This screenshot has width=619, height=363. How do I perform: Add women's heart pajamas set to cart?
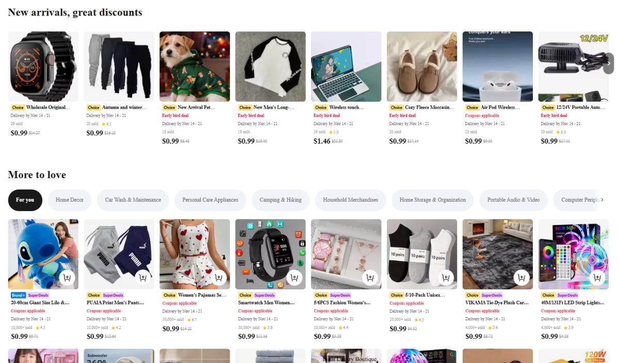coord(219,278)
